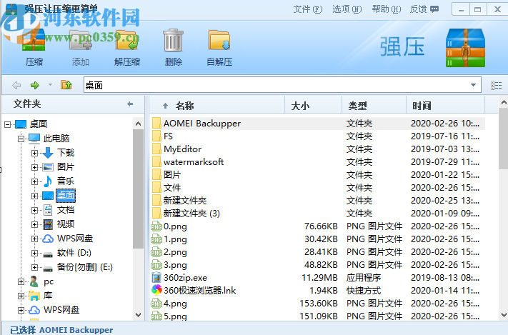Viewport: 508px width, 335px height.
Task: Open the 帮助(H) menu
Action: (387, 9)
